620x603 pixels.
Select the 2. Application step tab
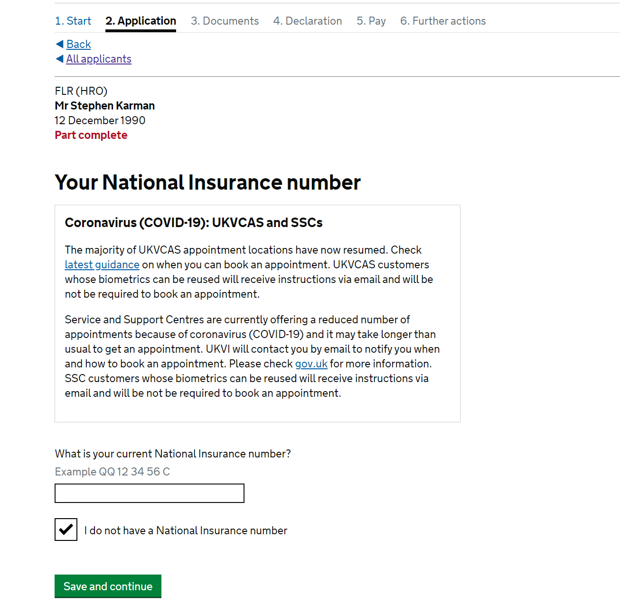[141, 21]
